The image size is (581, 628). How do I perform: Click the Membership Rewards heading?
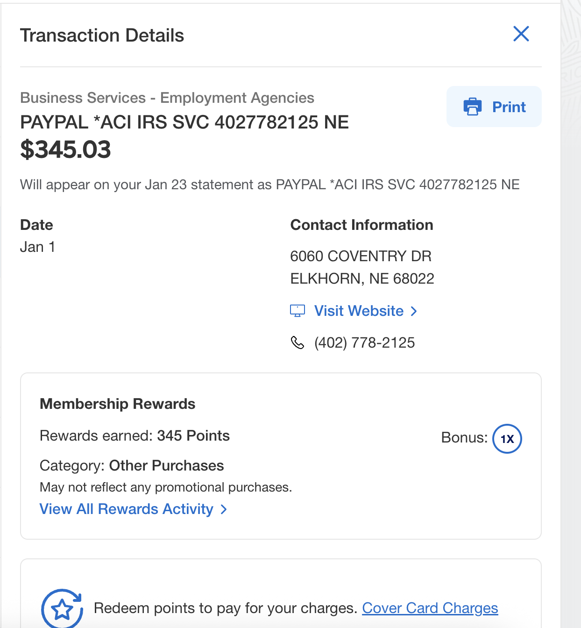point(118,404)
